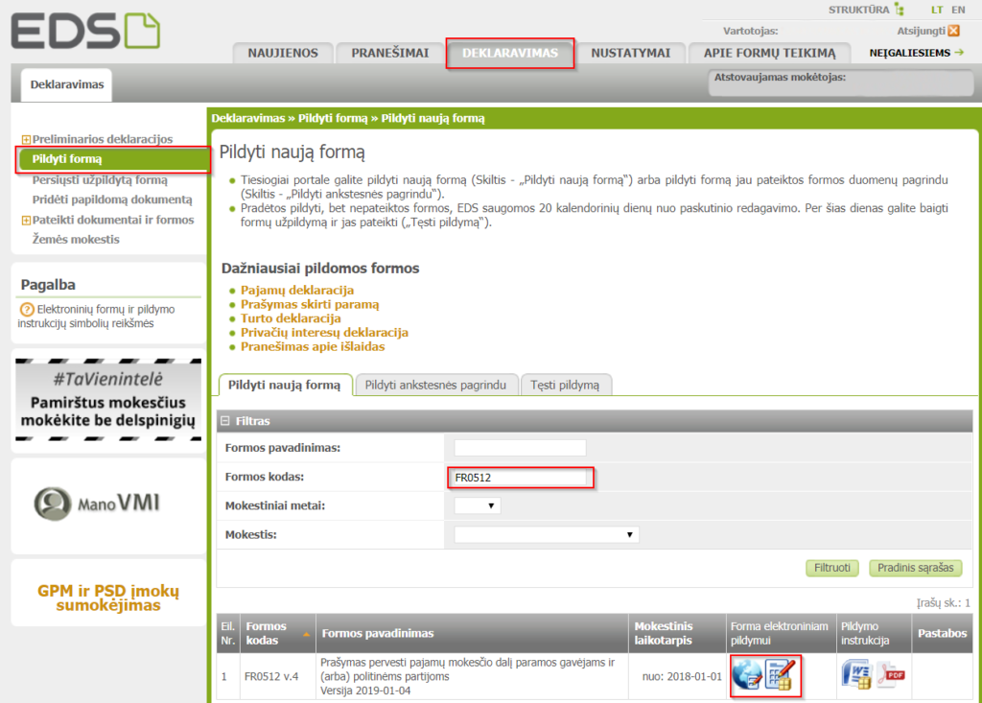Screen dimensions: 982x703
Task: Open Persiųsti užpildytą formą in sidebar
Action: (x=100, y=179)
